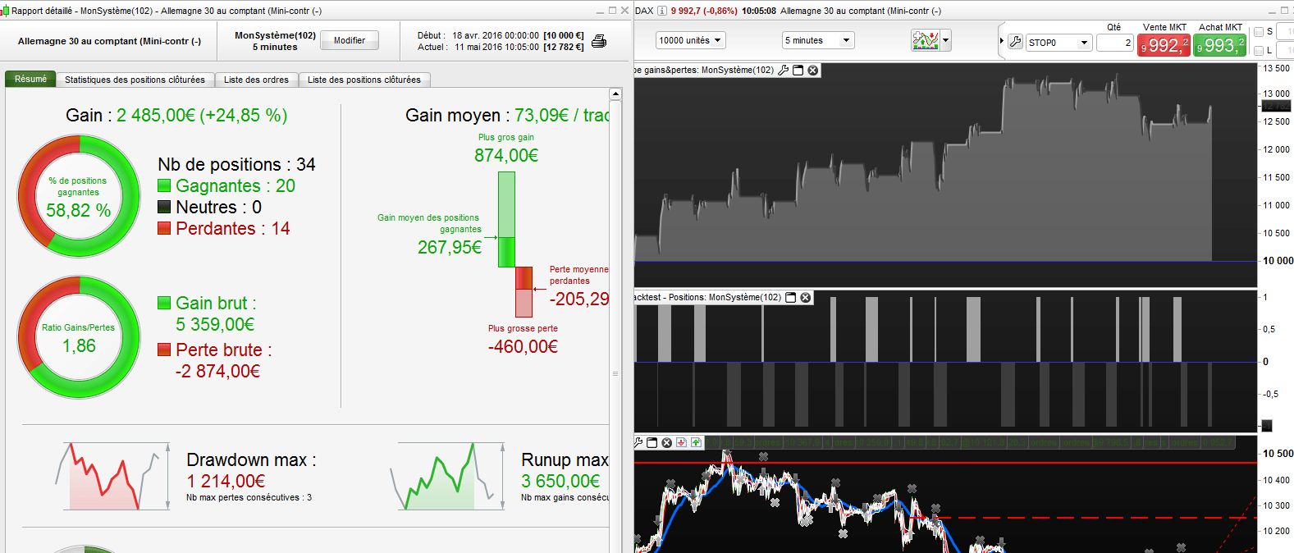The height and width of the screenshot is (553, 1294).
Task: Open the 10000 unités dropdown
Action: click(x=690, y=40)
